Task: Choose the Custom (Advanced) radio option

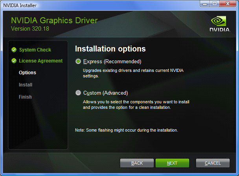Action: coord(78,93)
